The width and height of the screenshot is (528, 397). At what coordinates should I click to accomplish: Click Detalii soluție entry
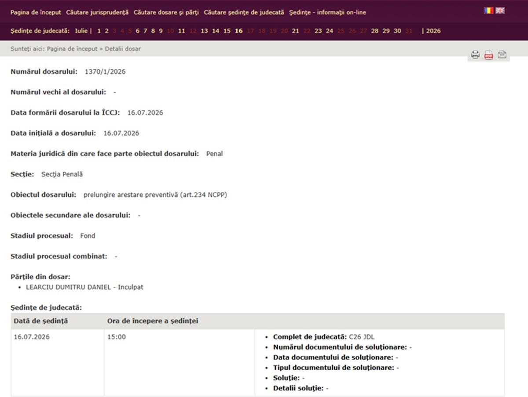(x=301, y=388)
